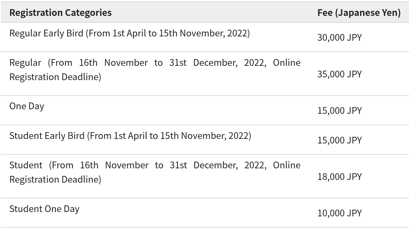Select the Student Early Bird category text
This screenshot has height=232, width=409.
pos(130,136)
